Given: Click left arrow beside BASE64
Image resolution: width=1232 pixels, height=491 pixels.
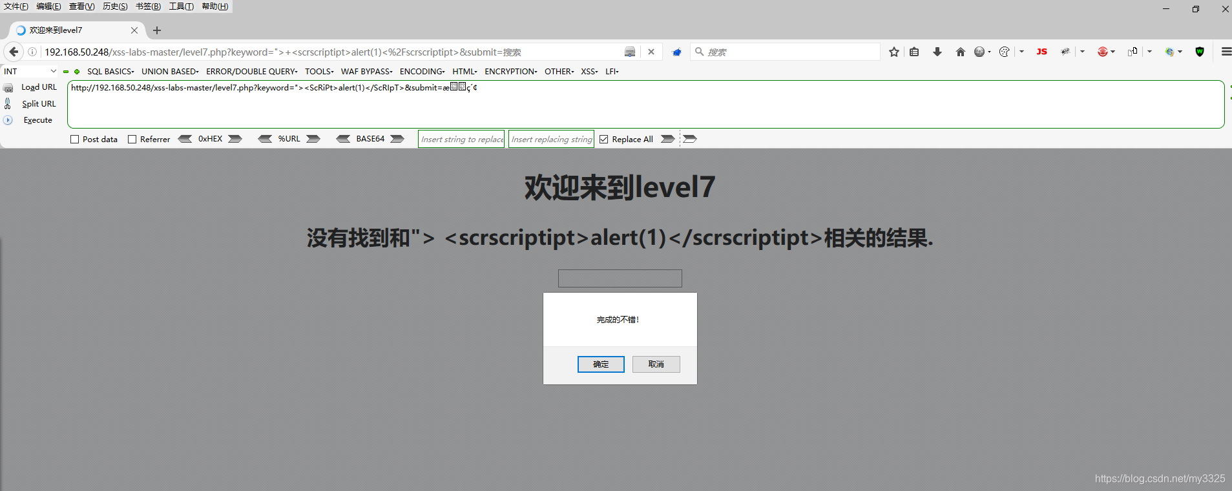Looking at the screenshot, I should (x=344, y=139).
